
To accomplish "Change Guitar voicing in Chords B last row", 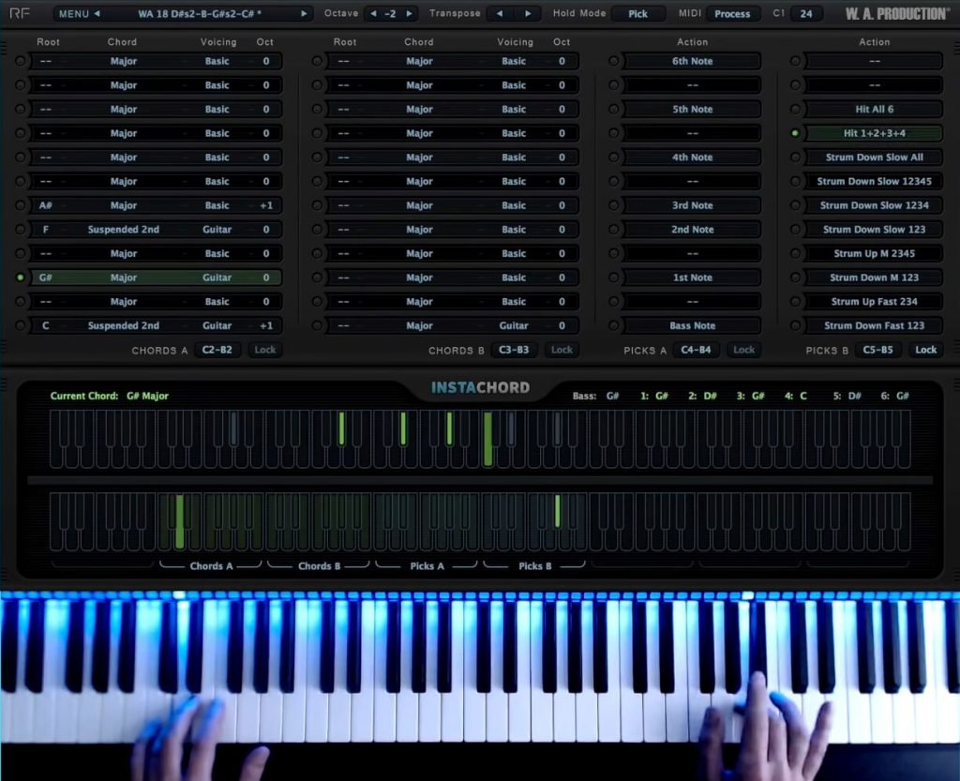I will click(x=514, y=325).
